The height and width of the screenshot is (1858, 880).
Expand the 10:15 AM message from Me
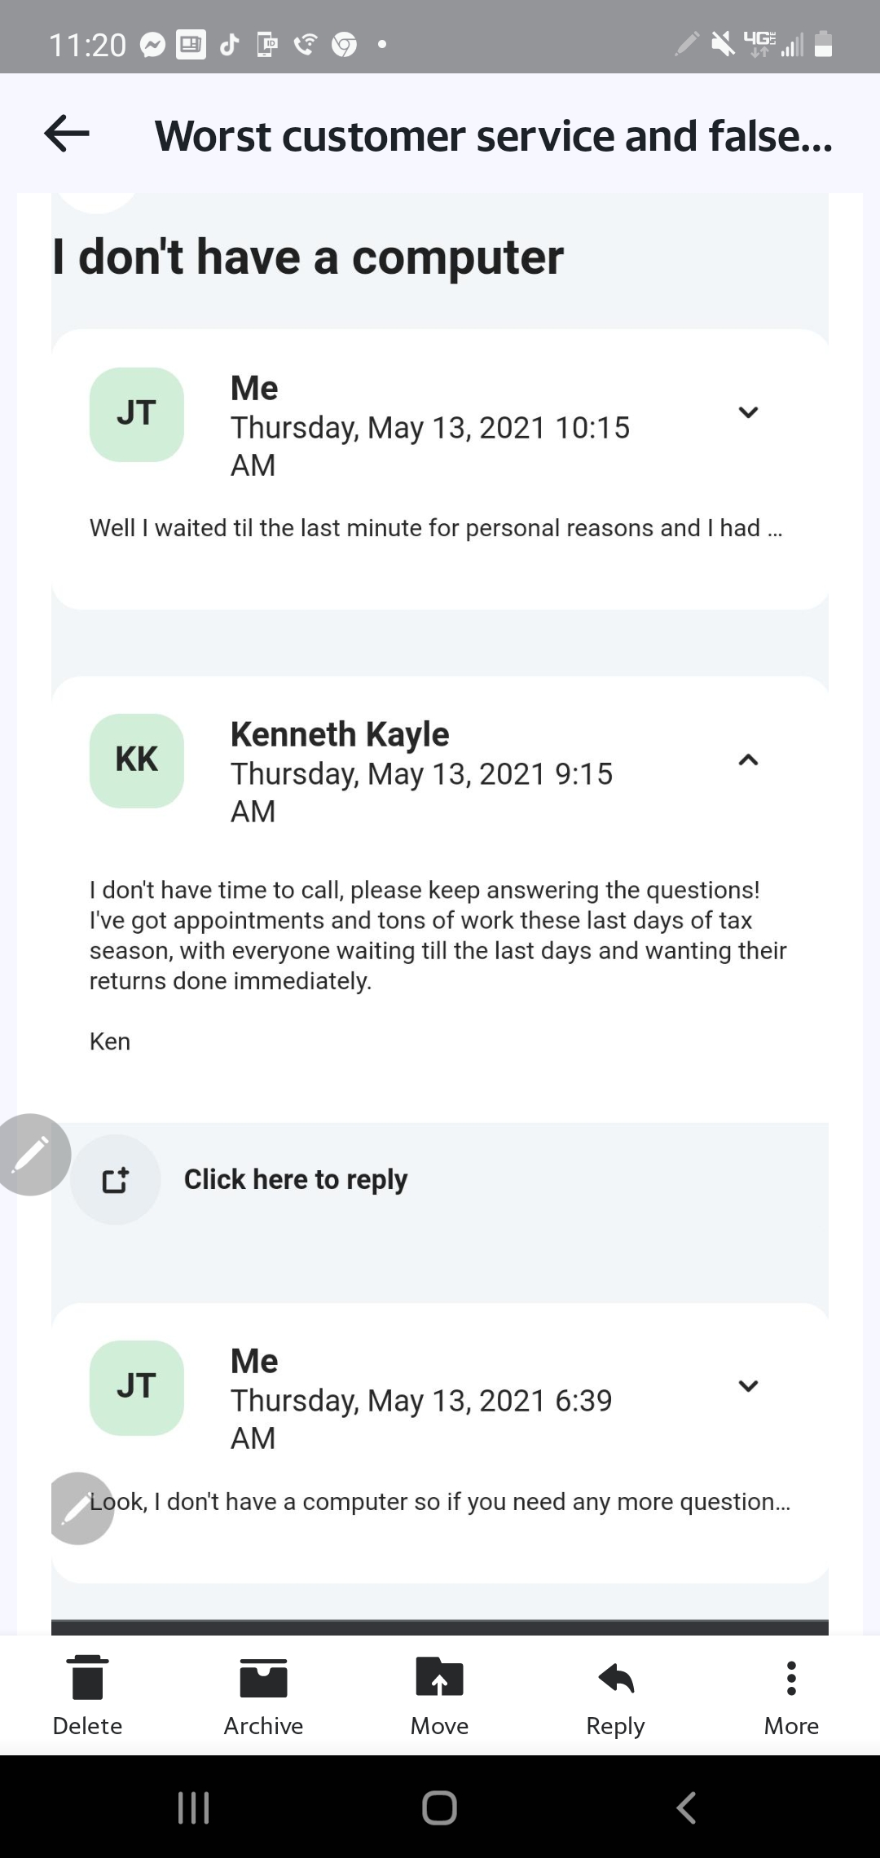pyautogui.click(x=748, y=412)
